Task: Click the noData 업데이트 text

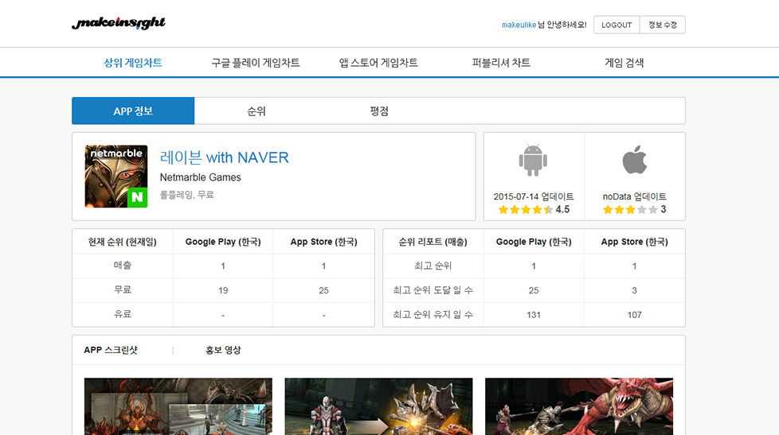Action: [634, 196]
